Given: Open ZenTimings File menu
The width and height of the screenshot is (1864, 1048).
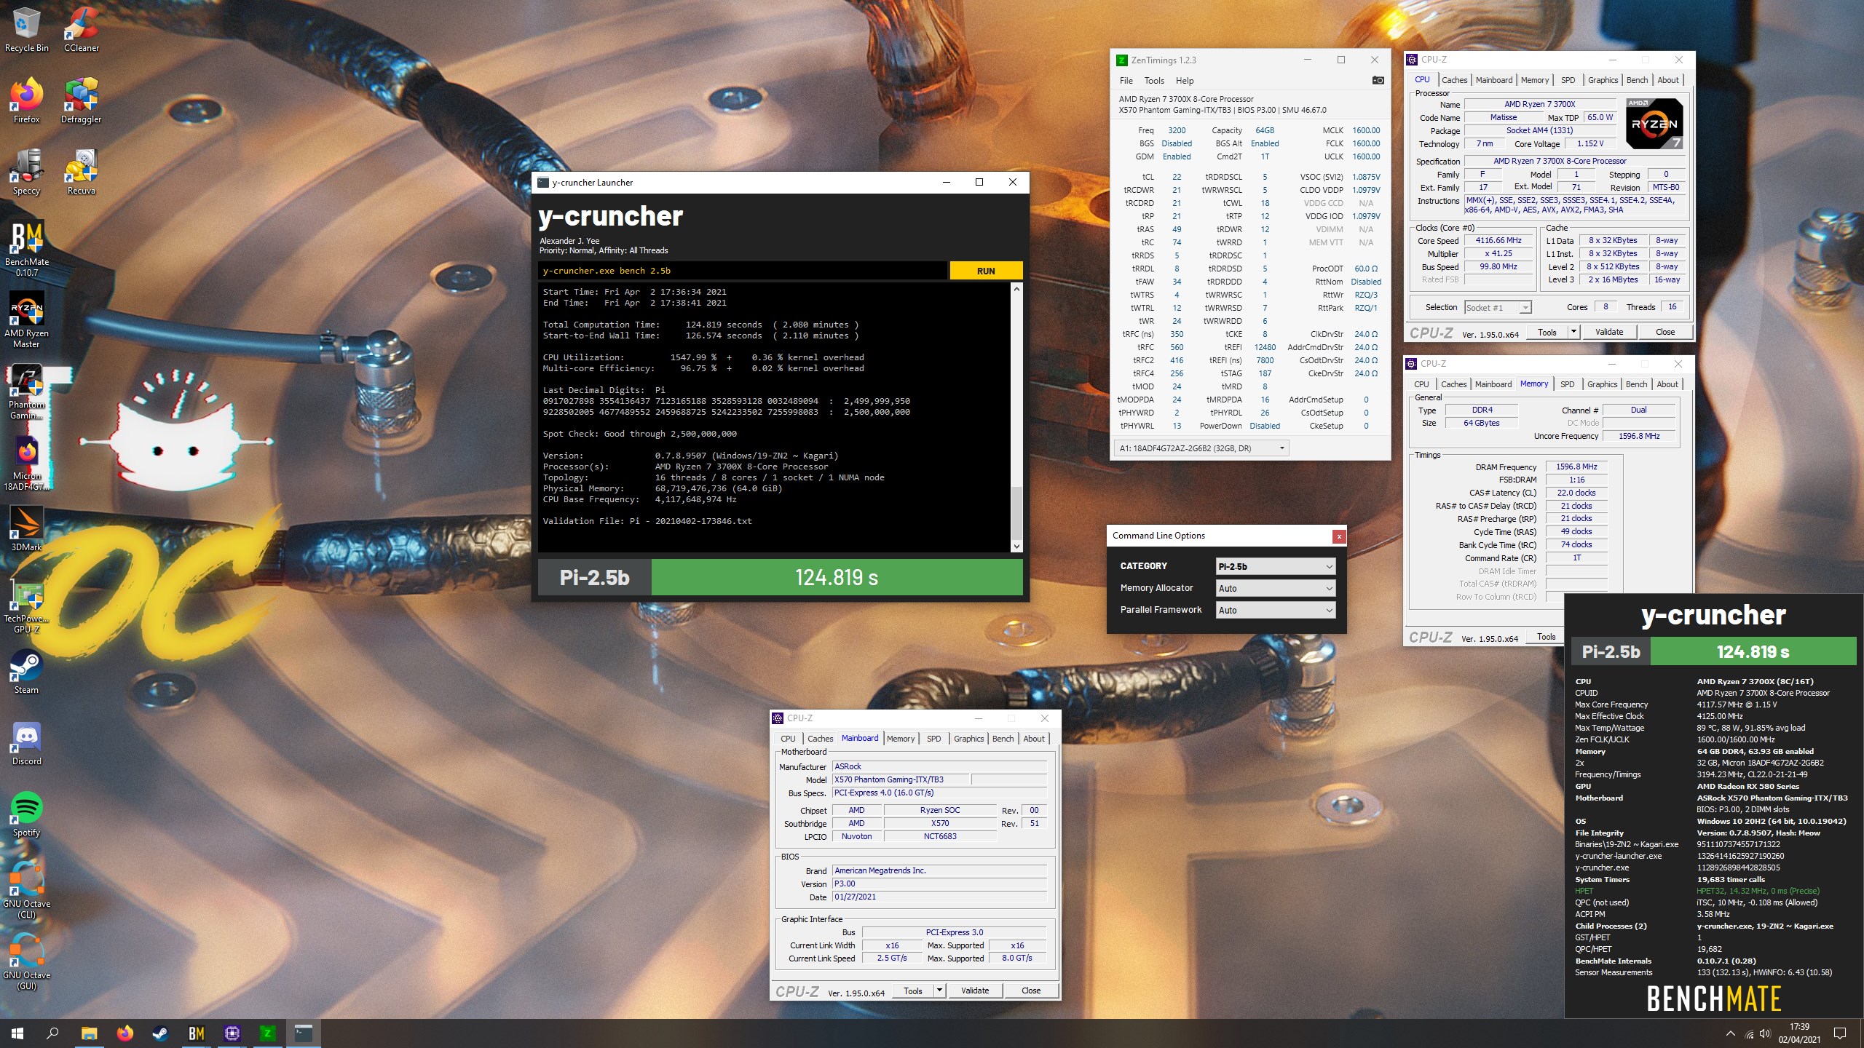Looking at the screenshot, I should click(x=1126, y=81).
